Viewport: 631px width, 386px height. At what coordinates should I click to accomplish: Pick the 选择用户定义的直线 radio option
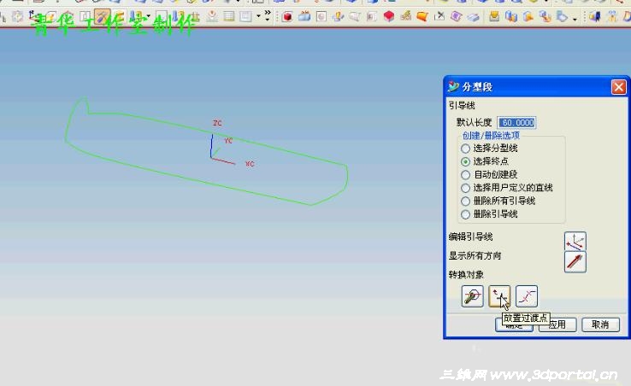(466, 188)
